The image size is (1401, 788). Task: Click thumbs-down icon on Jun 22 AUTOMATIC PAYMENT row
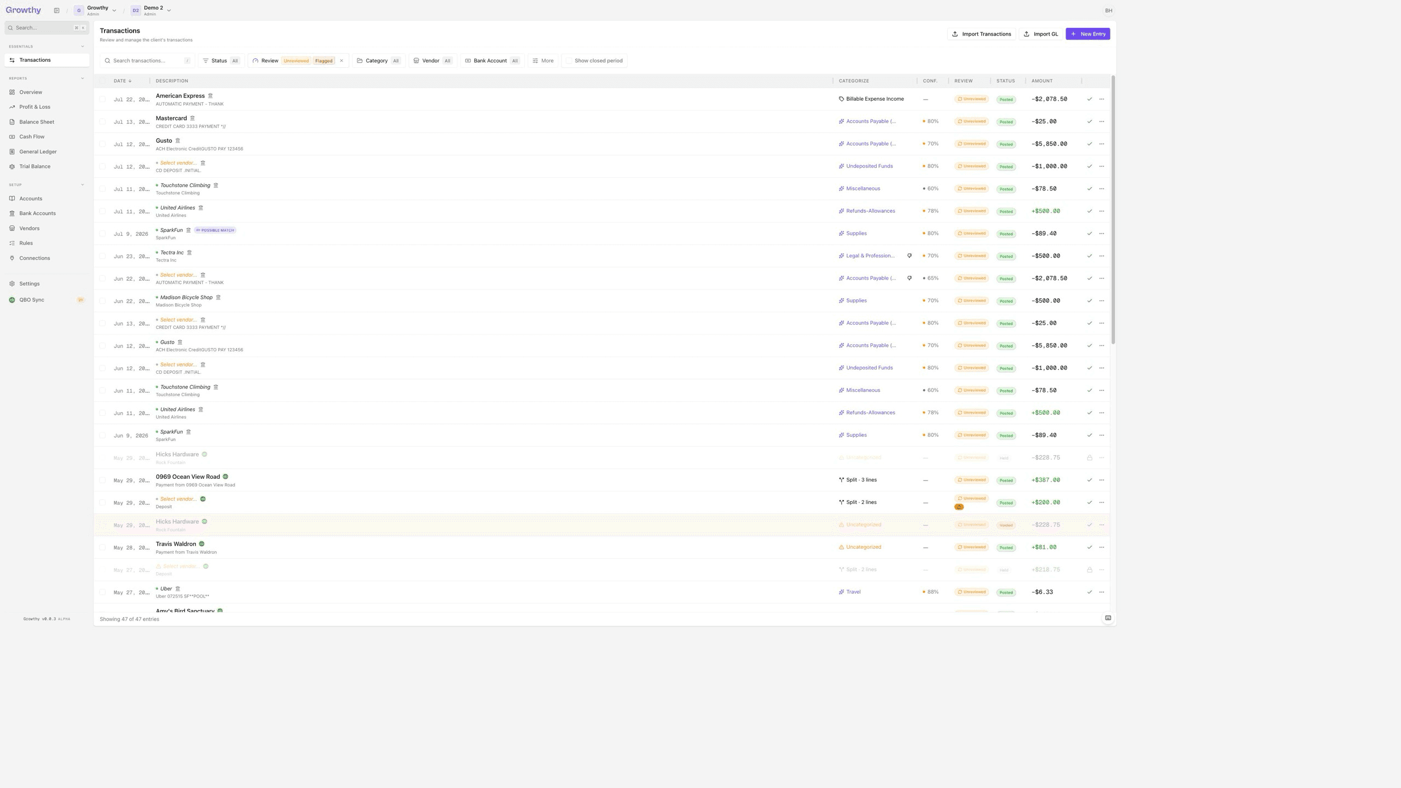(910, 278)
